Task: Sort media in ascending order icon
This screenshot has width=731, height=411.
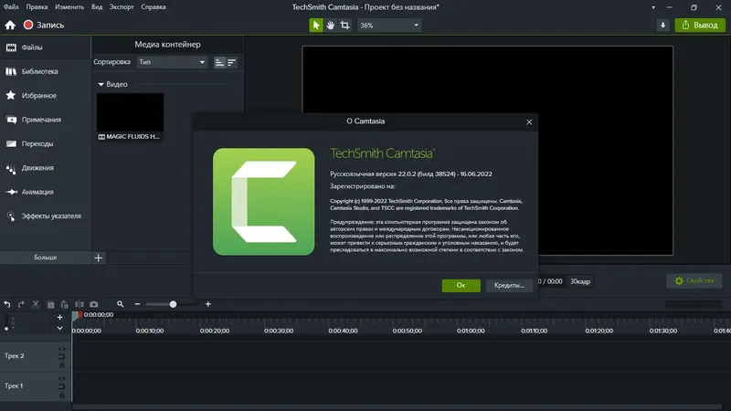Action: [x=219, y=62]
